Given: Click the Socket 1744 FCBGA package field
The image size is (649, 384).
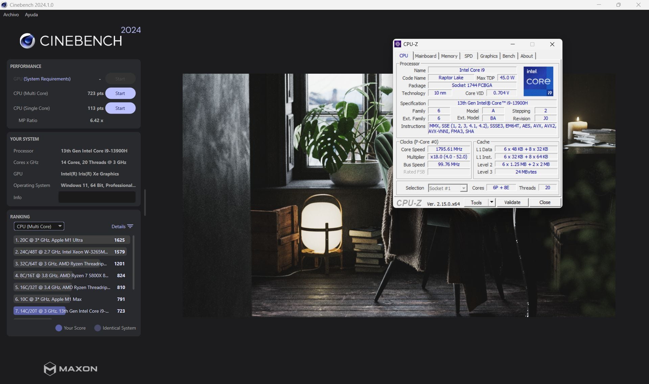Looking at the screenshot, I should (x=472, y=85).
